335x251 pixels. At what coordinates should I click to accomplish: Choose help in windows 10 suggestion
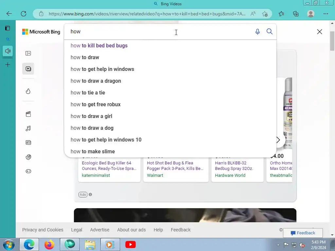point(170,140)
